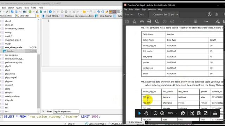Click HeidiSQL find magnifier icon
The image size is (225, 126).
[x=99, y=12]
